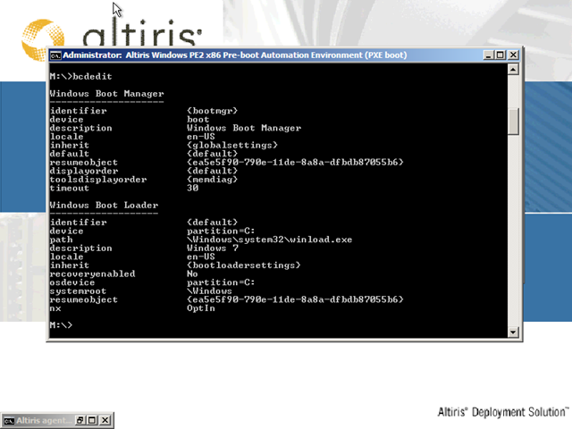Click the Boot Manager resumeobject GUID value
The width and height of the screenshot is (572, 429).
295,163
